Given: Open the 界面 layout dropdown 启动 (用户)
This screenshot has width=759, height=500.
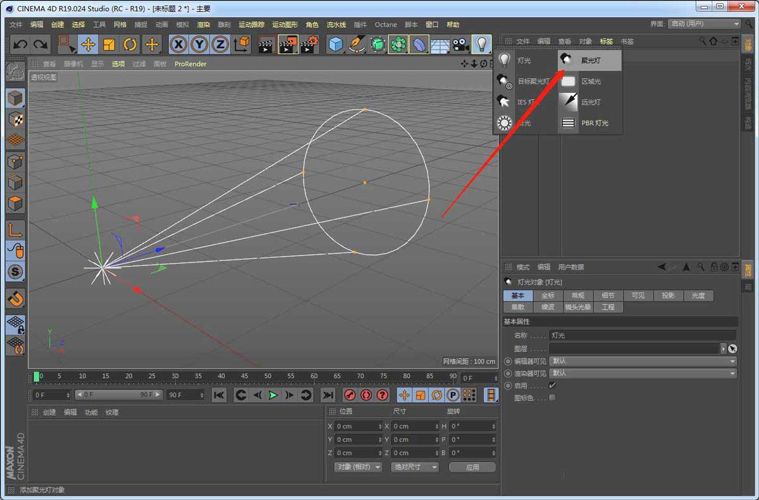Looking at the screenshot, I should click(x=704, y=24).
